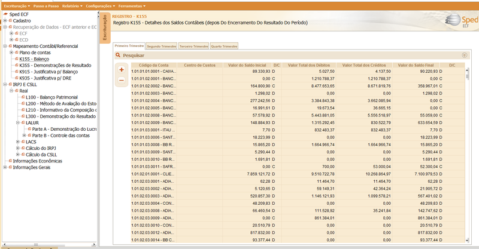Collapse the Real tree node

[11, 91]
